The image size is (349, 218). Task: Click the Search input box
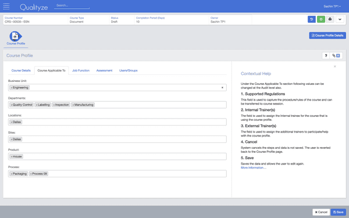coord(72,6)
